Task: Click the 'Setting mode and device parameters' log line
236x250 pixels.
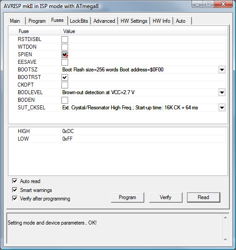Action: tap(52, 223)
